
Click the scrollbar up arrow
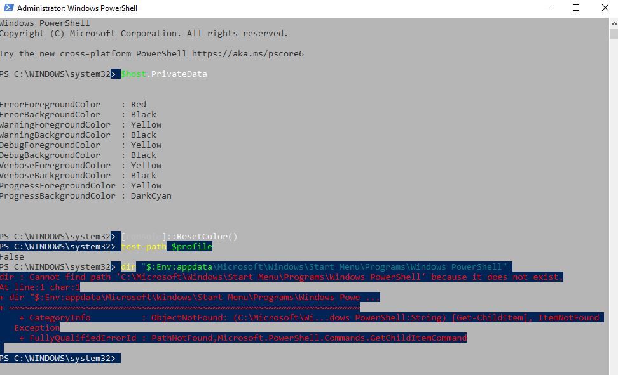pyautogui.click(x=612, y=23)
